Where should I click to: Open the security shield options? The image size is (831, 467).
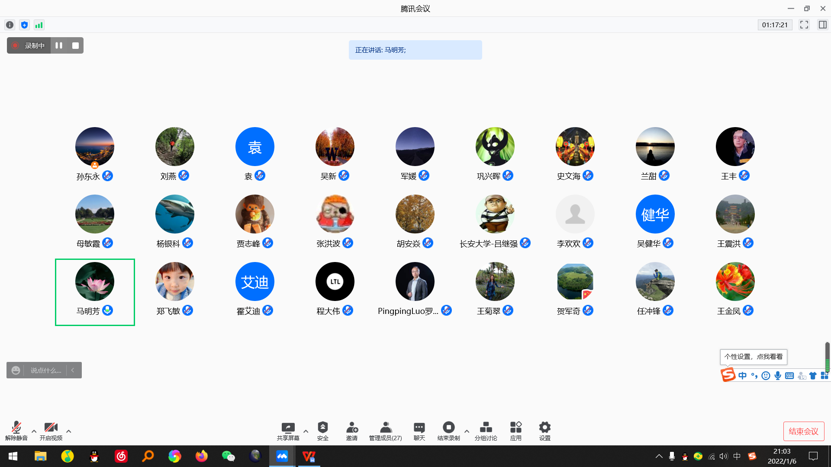[x=322, y=430]
